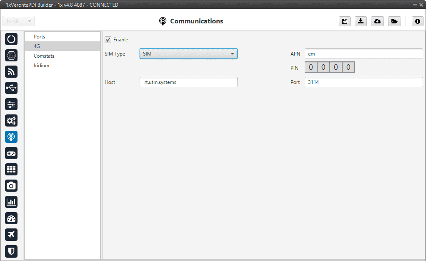Click the APN text field
Image resolution: width=426 pixels, height=261 pixels.
[x=363, y=54]
